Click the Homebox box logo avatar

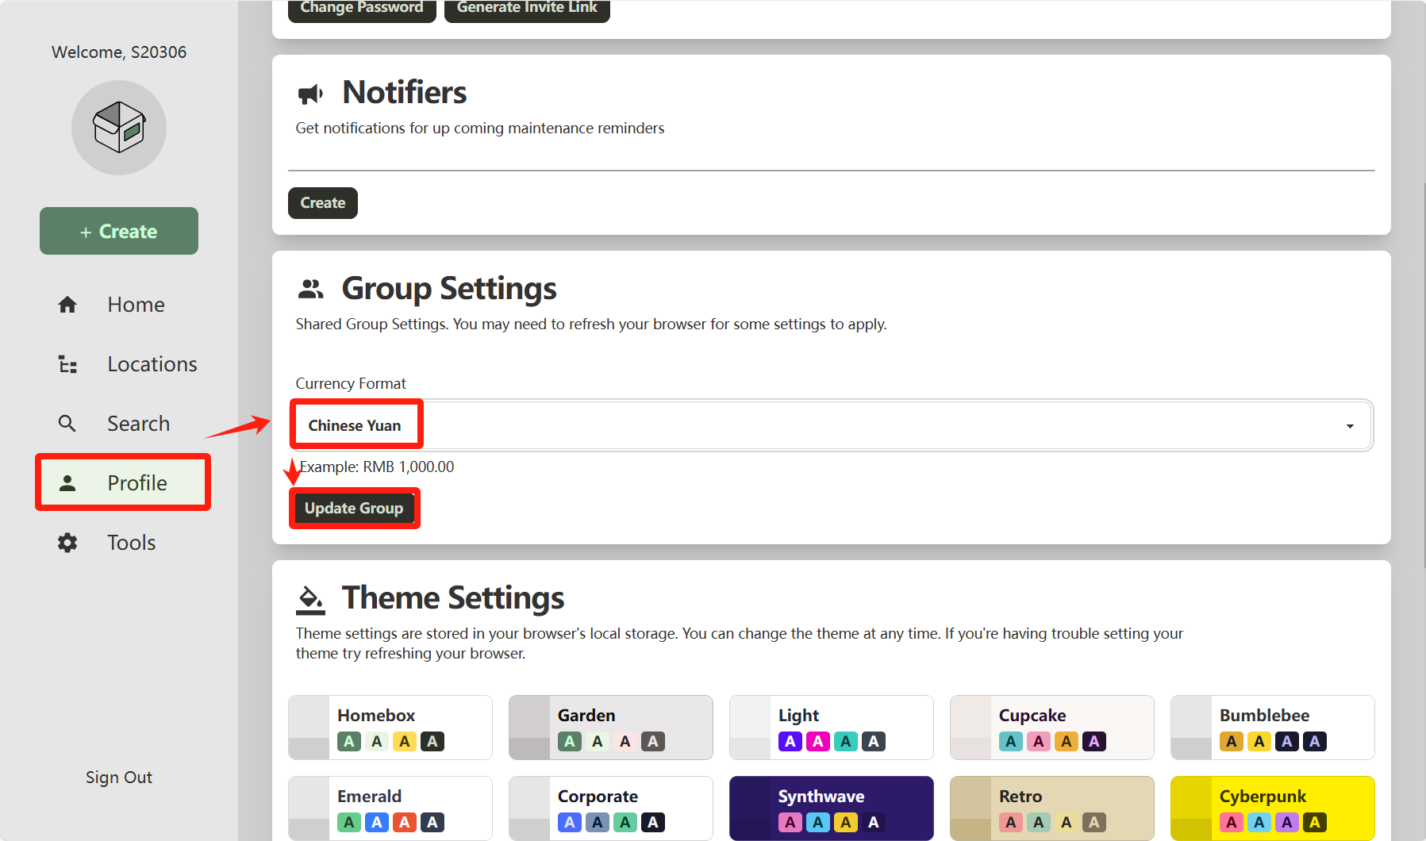(119, 127)
